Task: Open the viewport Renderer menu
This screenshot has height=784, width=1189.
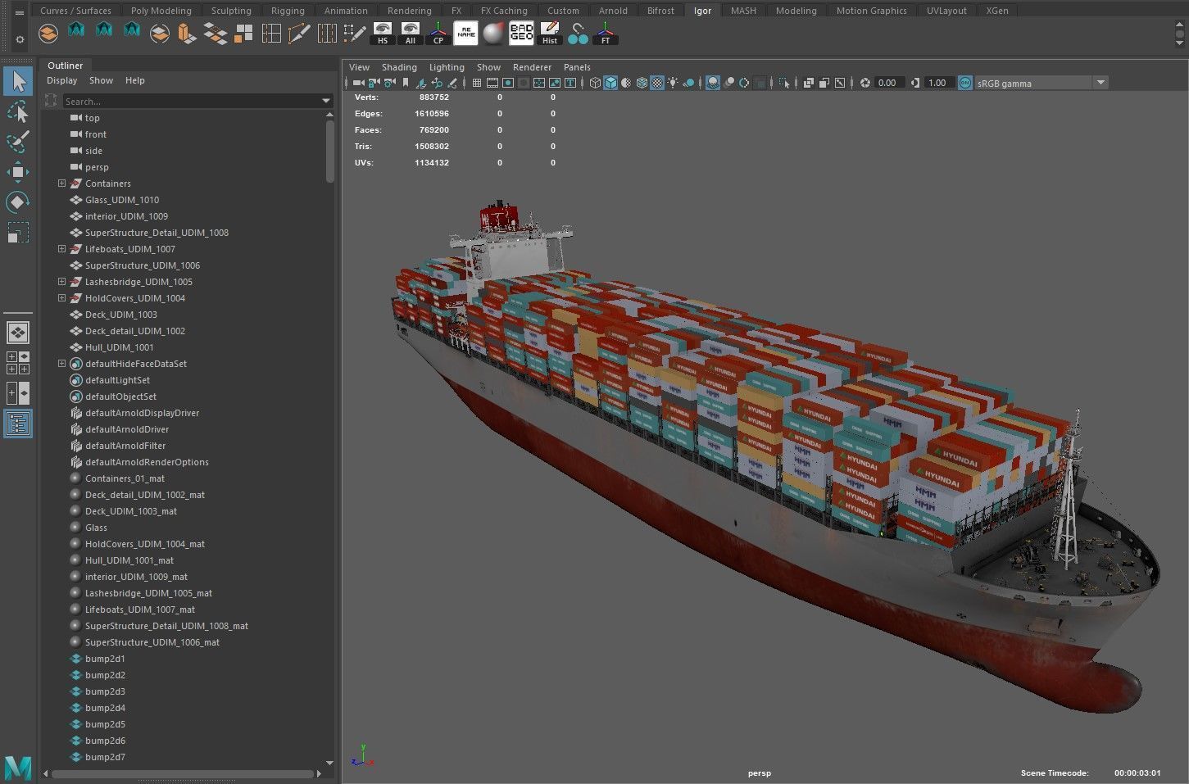Action: tap(532, 67)
